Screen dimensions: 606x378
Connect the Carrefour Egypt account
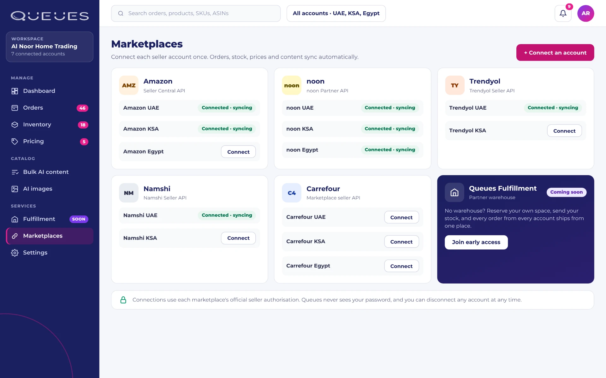[x=401, y=266]
